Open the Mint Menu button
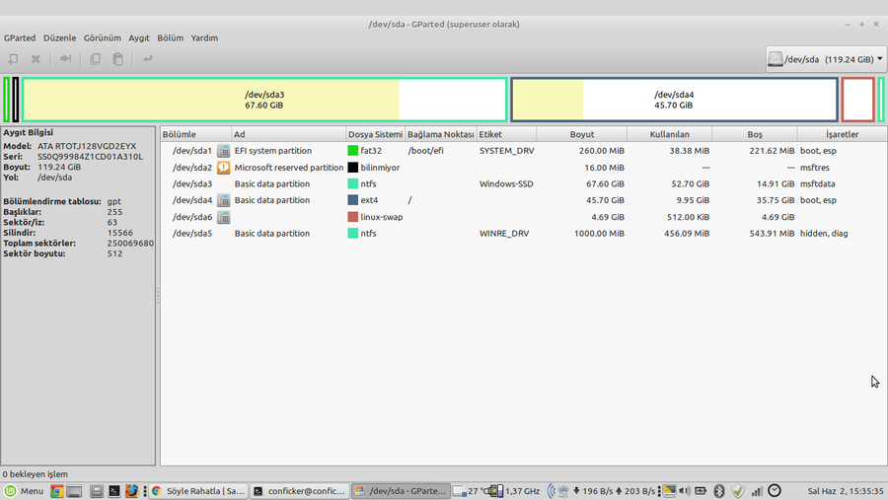This screenshot has height=500, width=888. (24, 491)
